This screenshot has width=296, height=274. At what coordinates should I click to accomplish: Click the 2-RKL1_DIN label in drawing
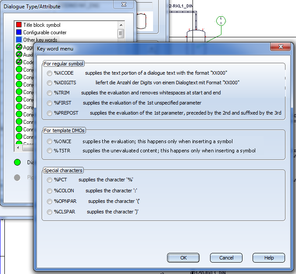click(x=181, y=6)
